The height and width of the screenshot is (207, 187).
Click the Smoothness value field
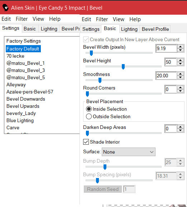point(166,76)
